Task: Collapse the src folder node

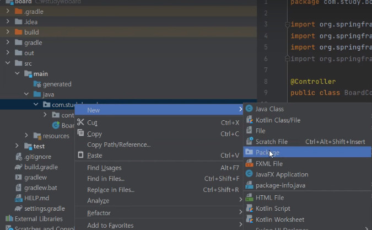Action: click(8, 63)
